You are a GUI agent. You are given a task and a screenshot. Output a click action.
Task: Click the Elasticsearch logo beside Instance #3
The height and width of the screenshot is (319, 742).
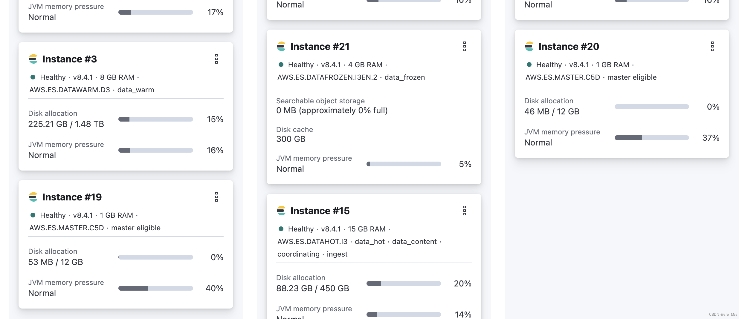point(33,59)
